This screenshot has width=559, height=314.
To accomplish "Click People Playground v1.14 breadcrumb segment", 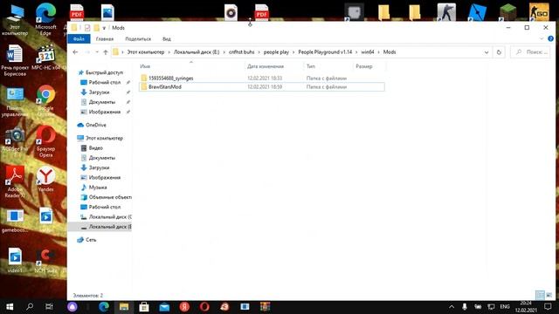I will 325,52.
